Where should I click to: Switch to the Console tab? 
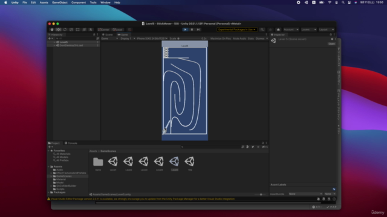[x=71, y=143]
